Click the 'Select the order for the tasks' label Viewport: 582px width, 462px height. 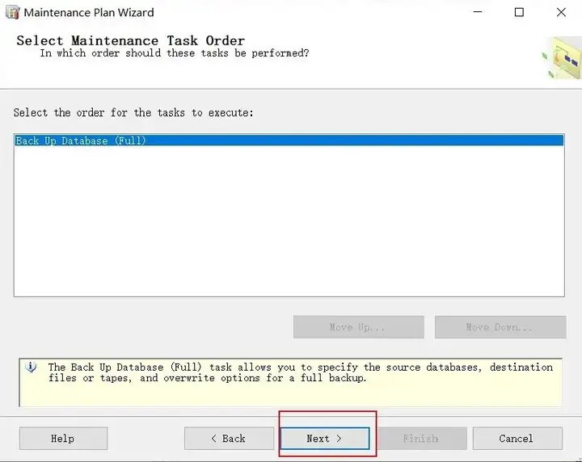pos(133,112)
